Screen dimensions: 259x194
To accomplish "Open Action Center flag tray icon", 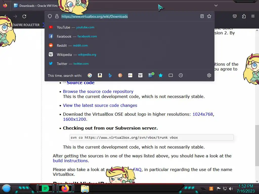I will pos(219,188).
